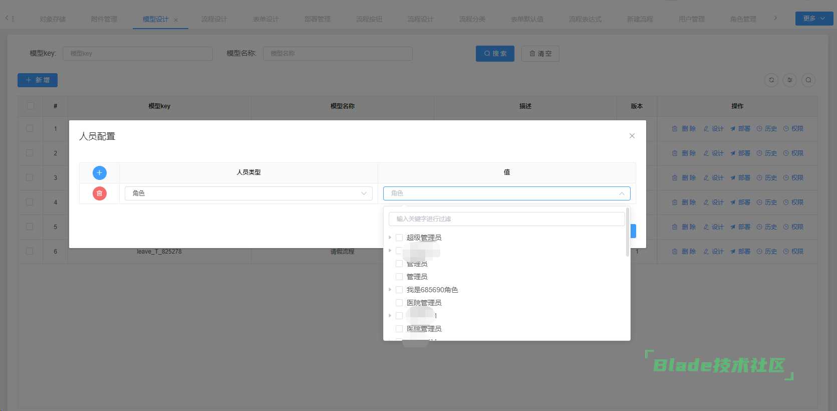Screen dimensions: 837x411
Task: Switch to the 表单设计 tab
Action: pyautogui.click(x=266, y=19)
